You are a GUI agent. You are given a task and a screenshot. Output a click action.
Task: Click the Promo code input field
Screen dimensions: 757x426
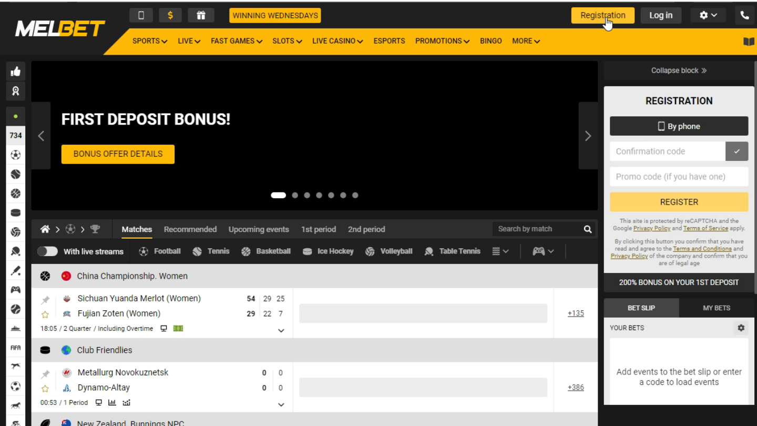coord(679,177)
